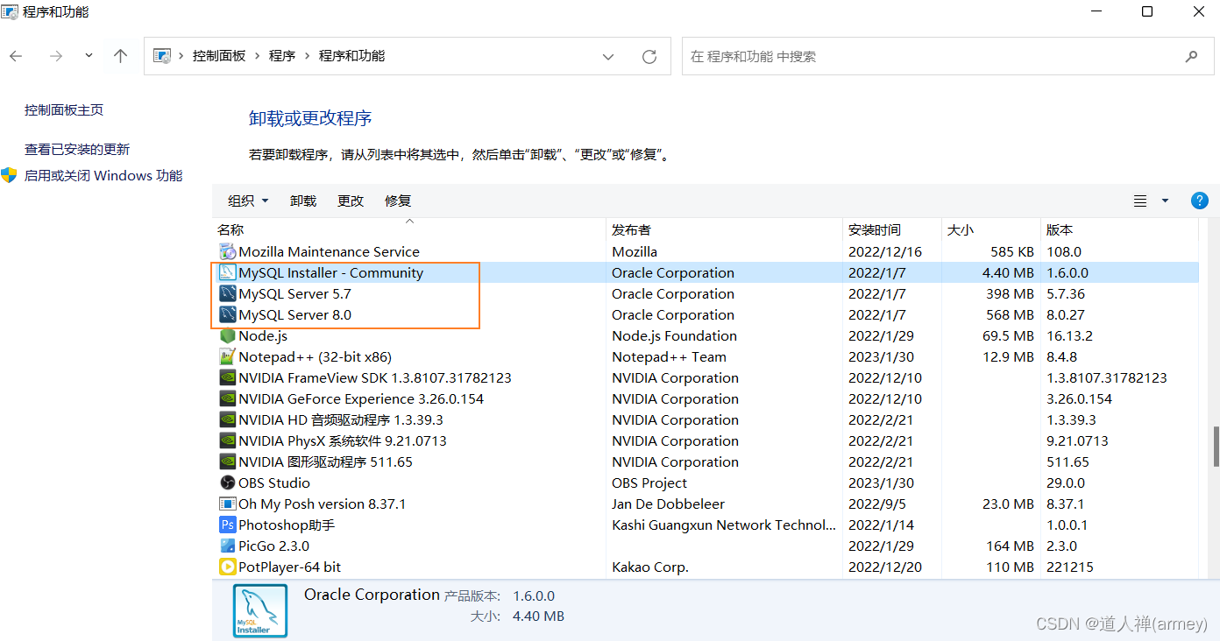Viewport: 1220px width, 641px height.
Task: Click the PotPlayer-64 bit icon
Action: click(x=227, y=567)
